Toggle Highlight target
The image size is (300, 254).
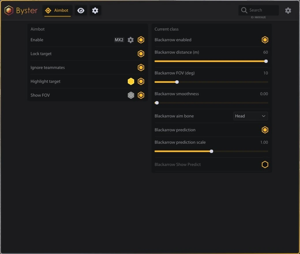point(141,81)
